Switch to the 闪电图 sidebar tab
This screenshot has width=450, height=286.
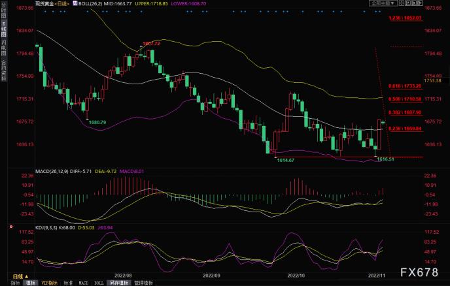click(4, 48)
